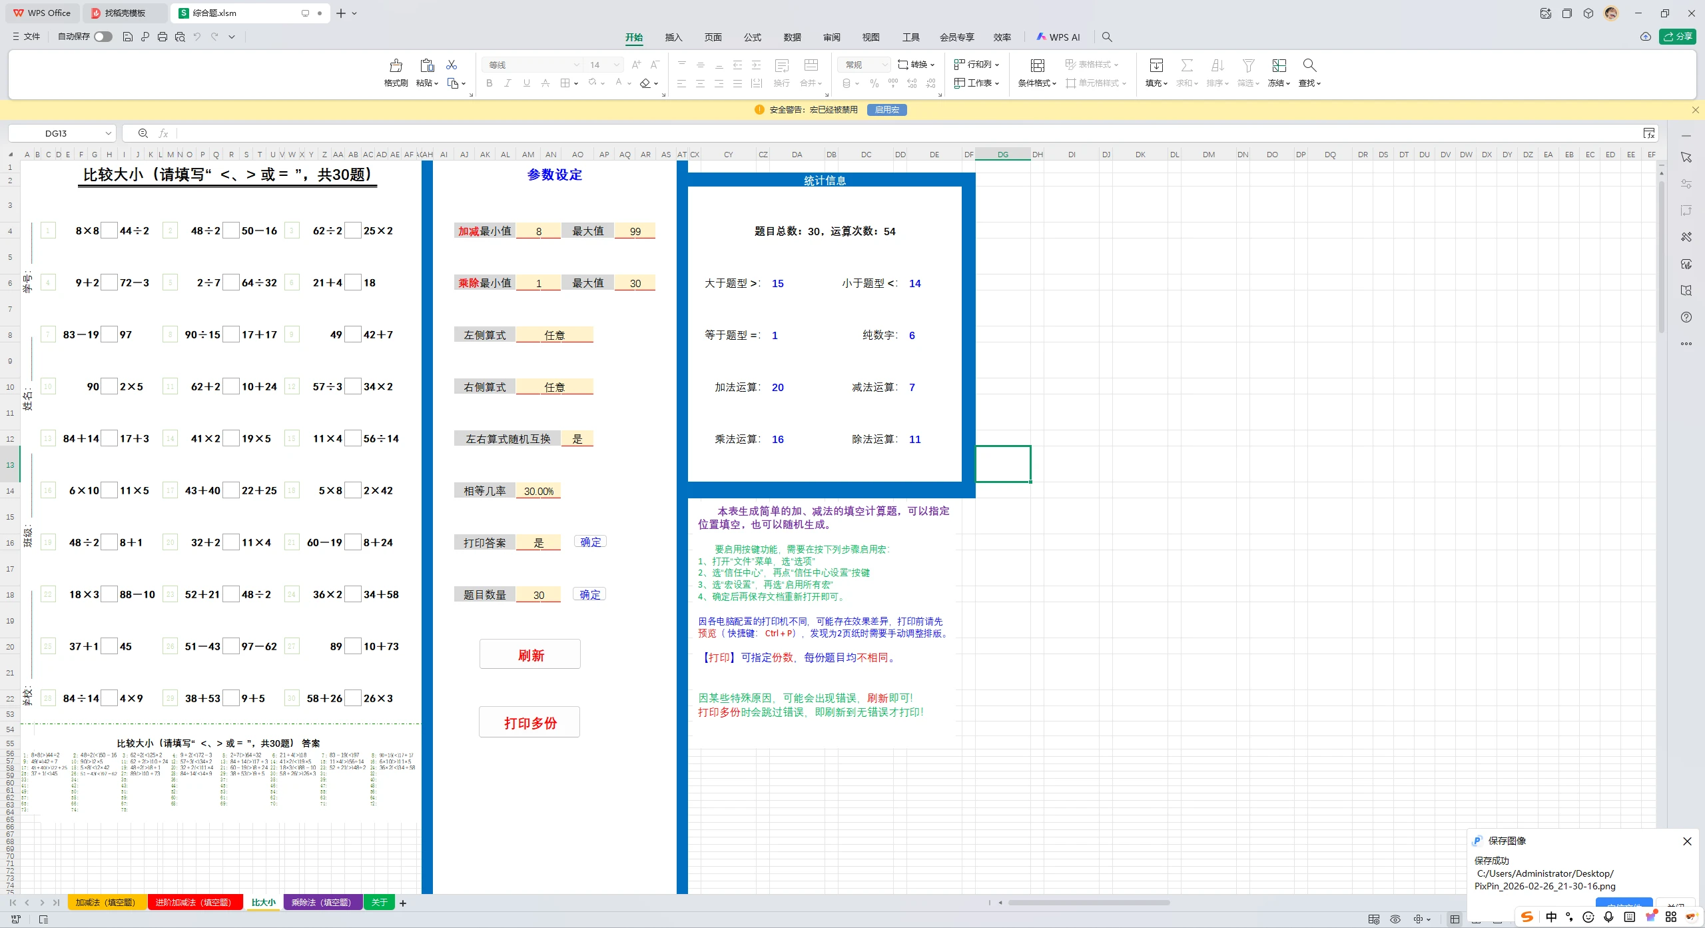This screenshot has width=1705, height=928.
Task: Toggle the 自动保存 switch off
Action: (x=103, y=37)
